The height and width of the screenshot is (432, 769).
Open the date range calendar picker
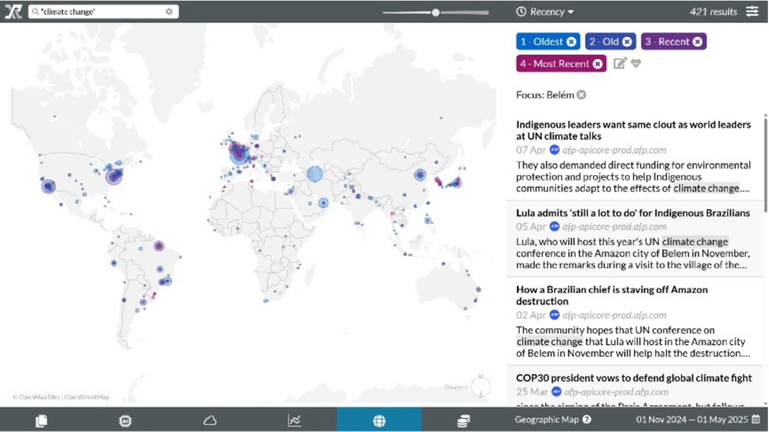(756, 420)
